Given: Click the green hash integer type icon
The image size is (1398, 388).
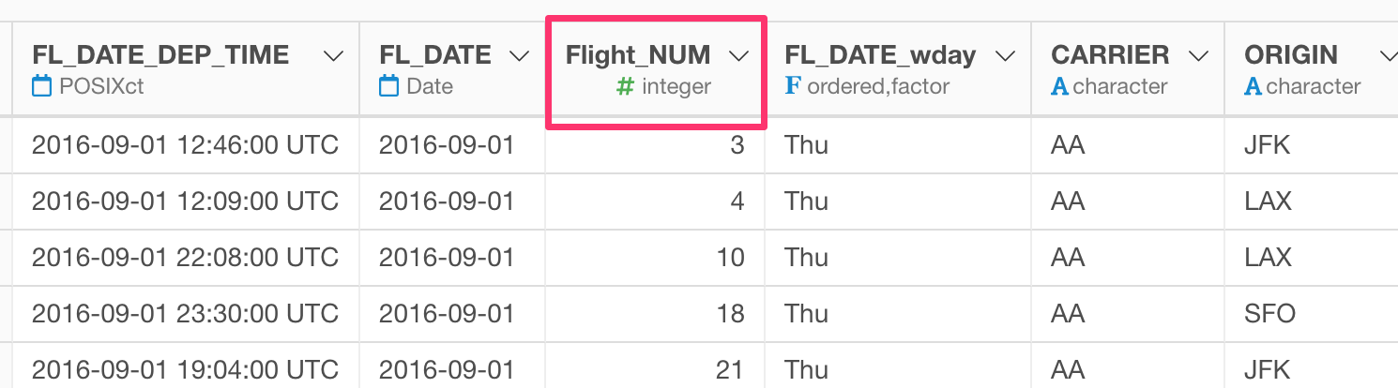Looking at the screenshot, I should click(x=625, y=87).
